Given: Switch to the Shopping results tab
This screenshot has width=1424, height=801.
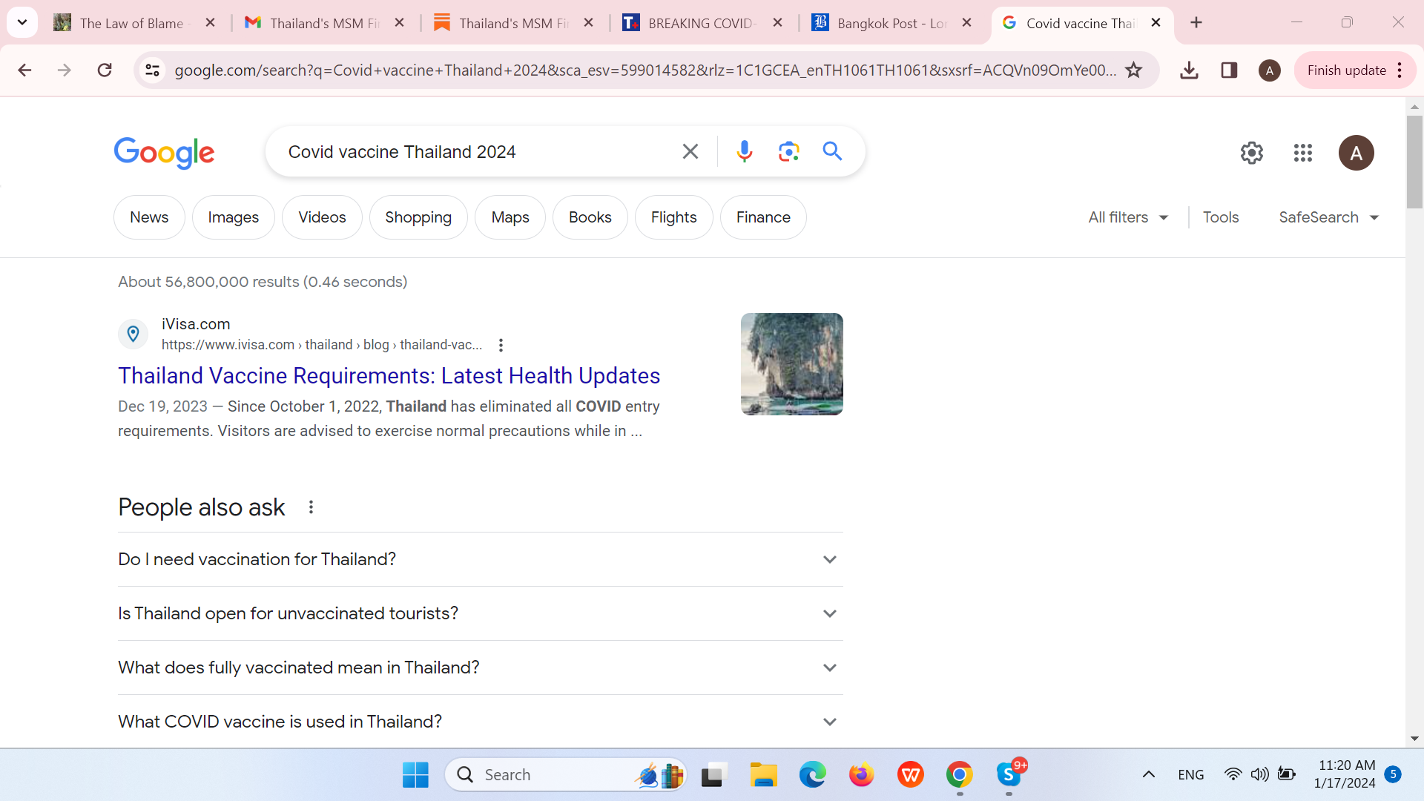Looking at the screenshot, I should pos(418,217).
